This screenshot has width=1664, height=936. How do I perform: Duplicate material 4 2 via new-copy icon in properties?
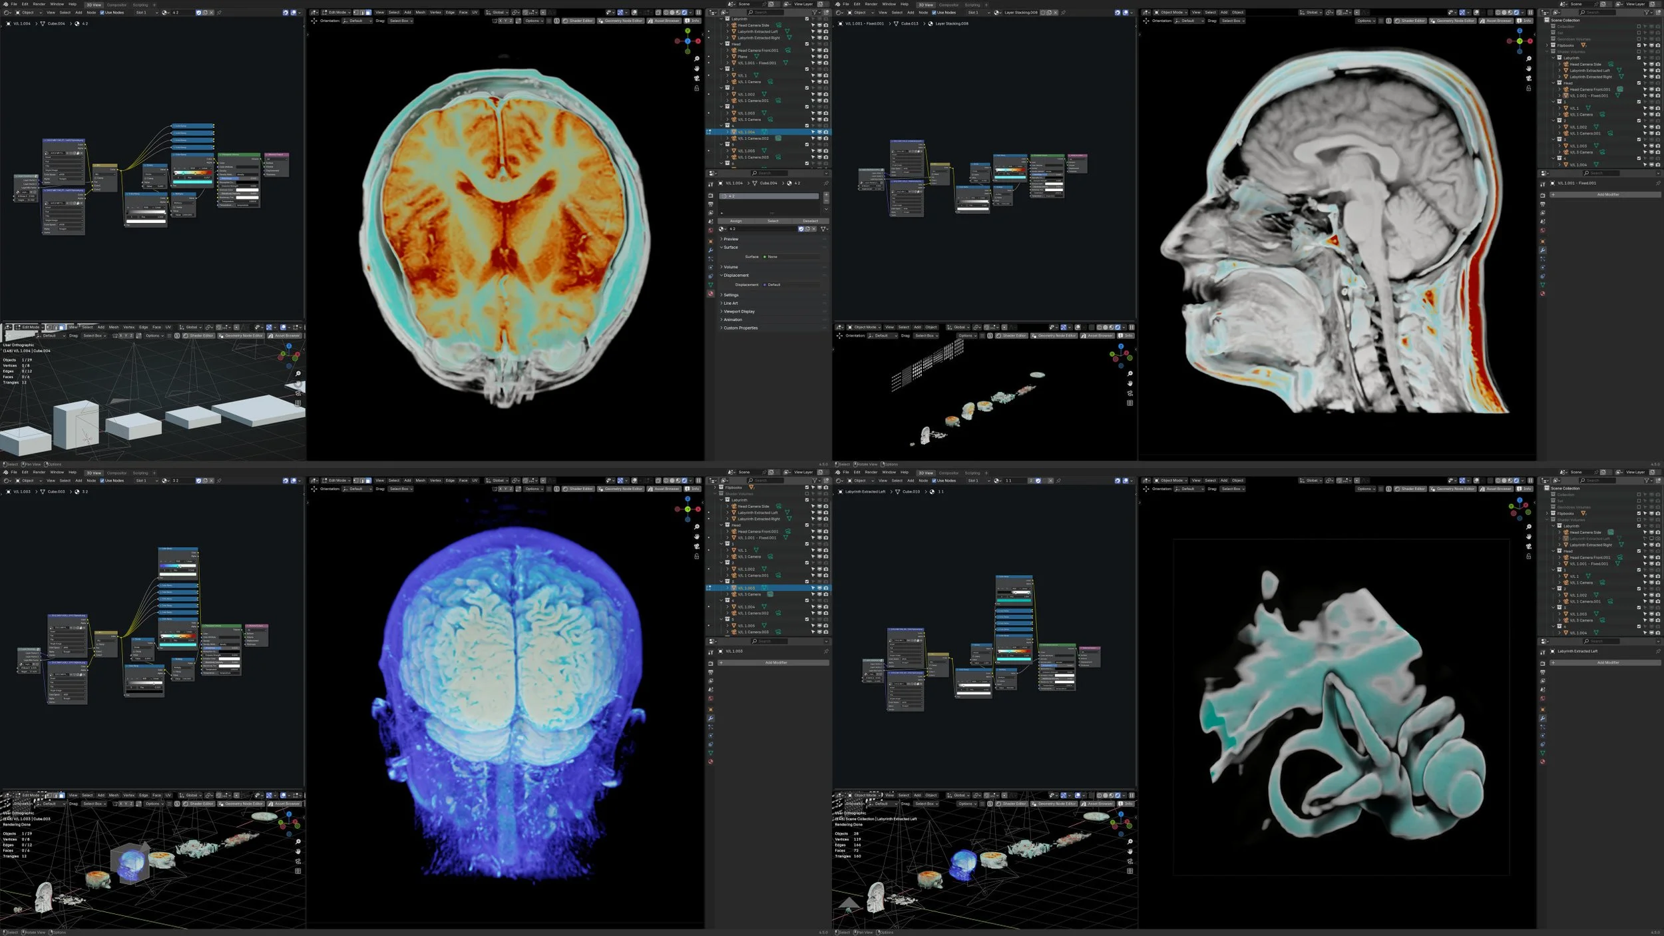[807, 229]
